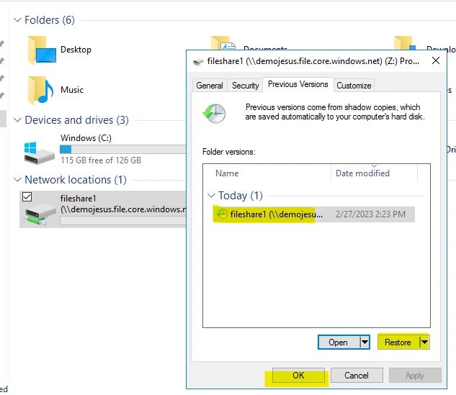Select the 2/27/2023 2:23 PM date cell
Screen dimensions: 456x395
(x=370, y=214)
